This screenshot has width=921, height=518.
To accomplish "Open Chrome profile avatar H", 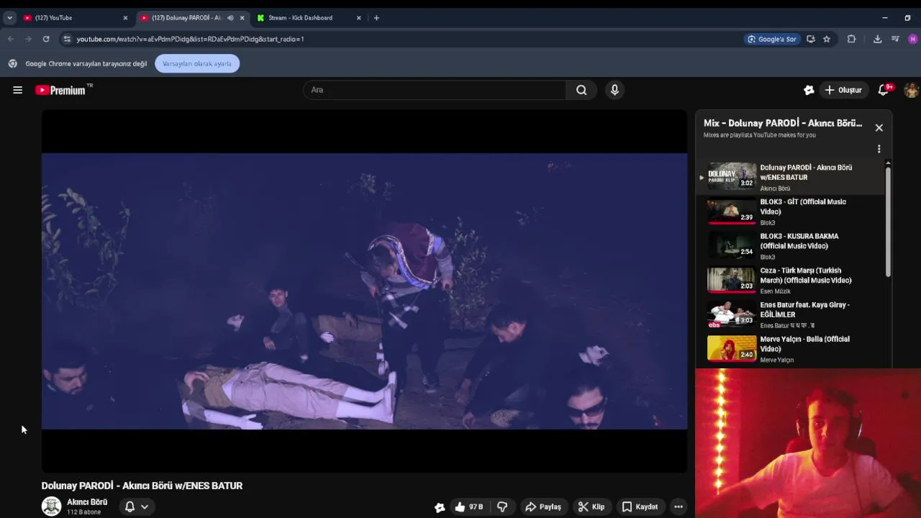I will (912, 39).
